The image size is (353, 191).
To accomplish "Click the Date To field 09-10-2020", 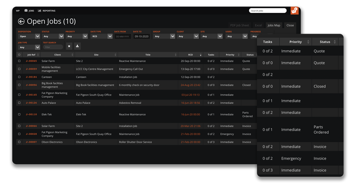I will (141, 36).
